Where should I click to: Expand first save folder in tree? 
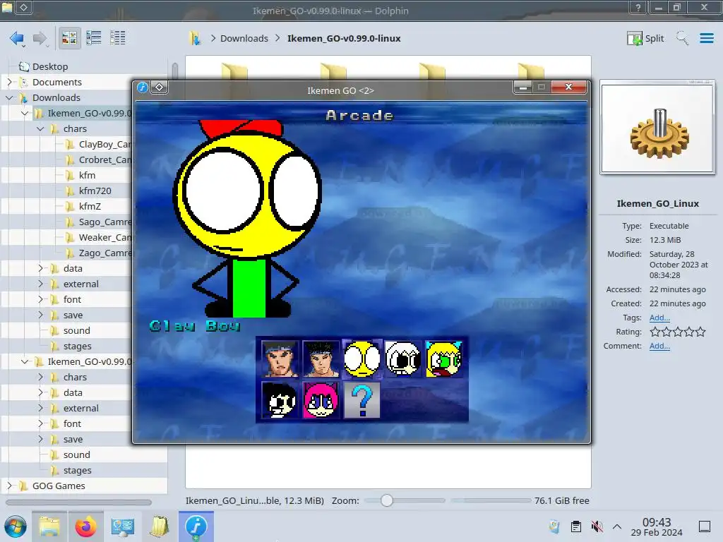40,315
